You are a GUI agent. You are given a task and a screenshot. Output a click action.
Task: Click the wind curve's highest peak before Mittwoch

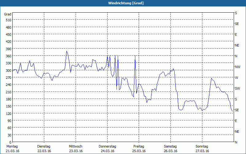66,51
